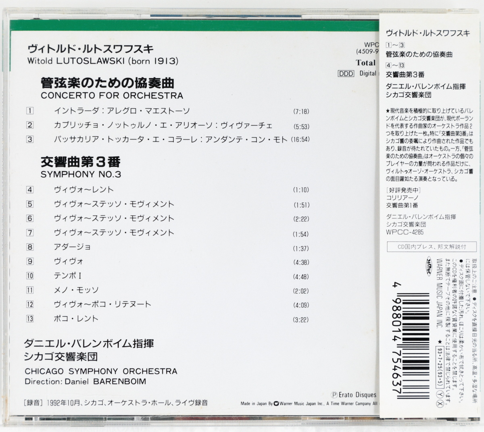Click track 8 title アダージョ

pos(73,247)
